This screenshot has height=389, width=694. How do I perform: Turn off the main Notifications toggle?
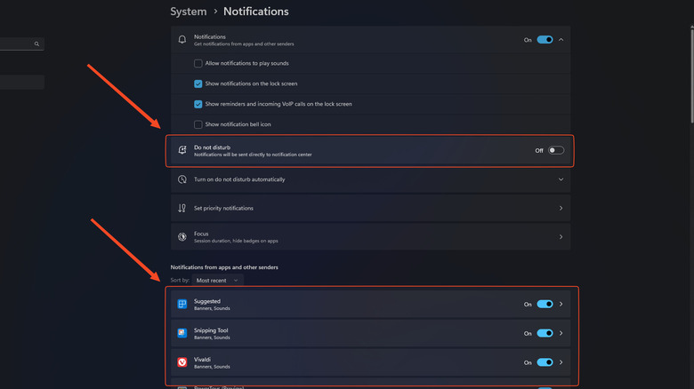click(545, 40)
